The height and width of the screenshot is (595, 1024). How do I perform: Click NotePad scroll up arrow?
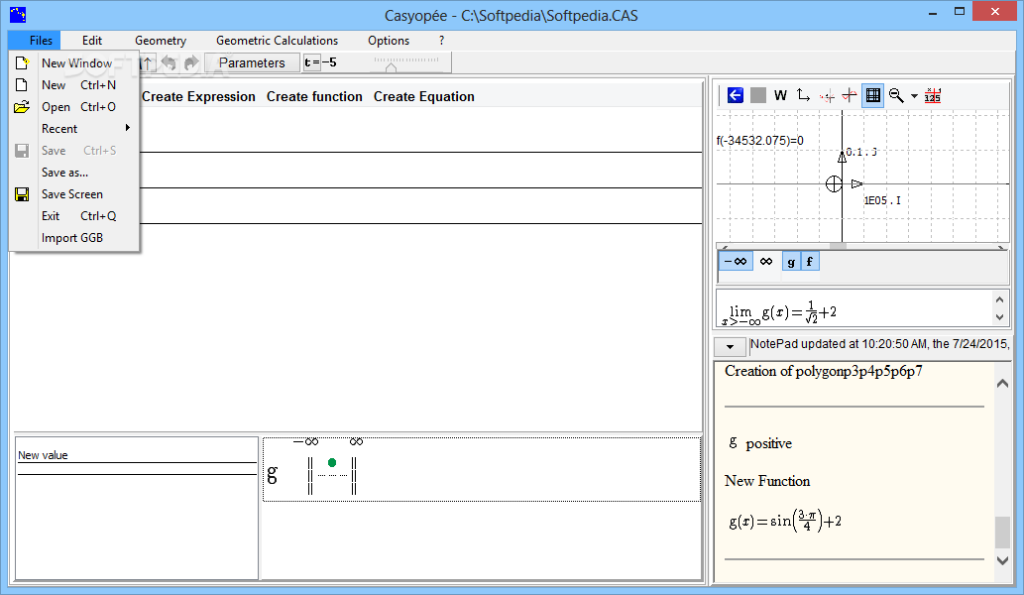pos(1002,384)
